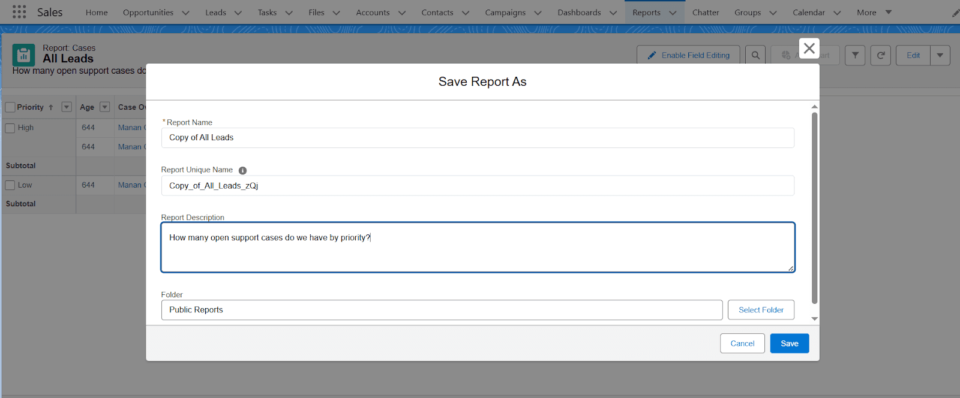This screenshot has height=398, width=960.
Task: Click the All Leads report title
Action: (68, 59)
